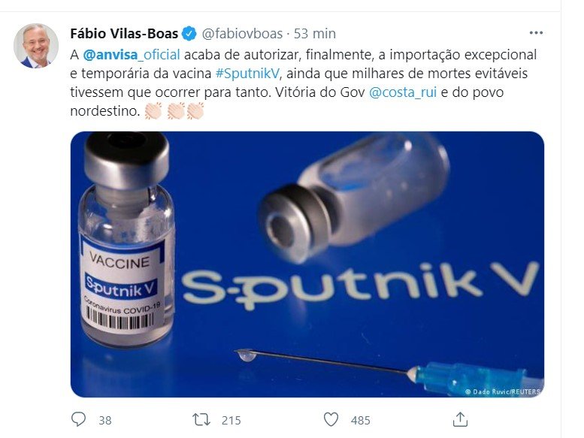Click the Fábio Vilas-Boas display name
584x438 pixels.
(x=124, y=34)
